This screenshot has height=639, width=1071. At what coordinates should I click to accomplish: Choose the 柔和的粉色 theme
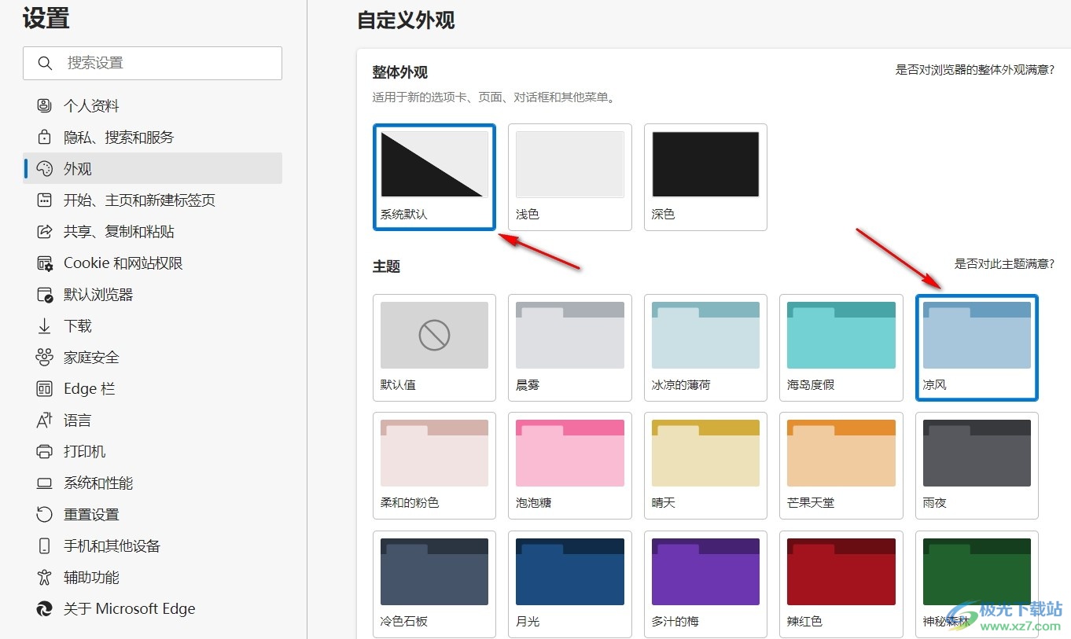click(x=434, y=465)
